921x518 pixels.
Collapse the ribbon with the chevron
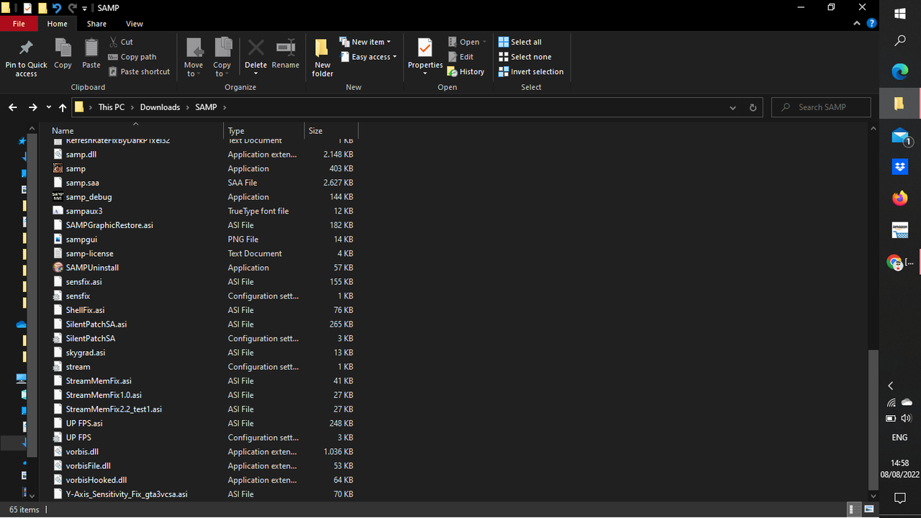[x=857, y=24]
